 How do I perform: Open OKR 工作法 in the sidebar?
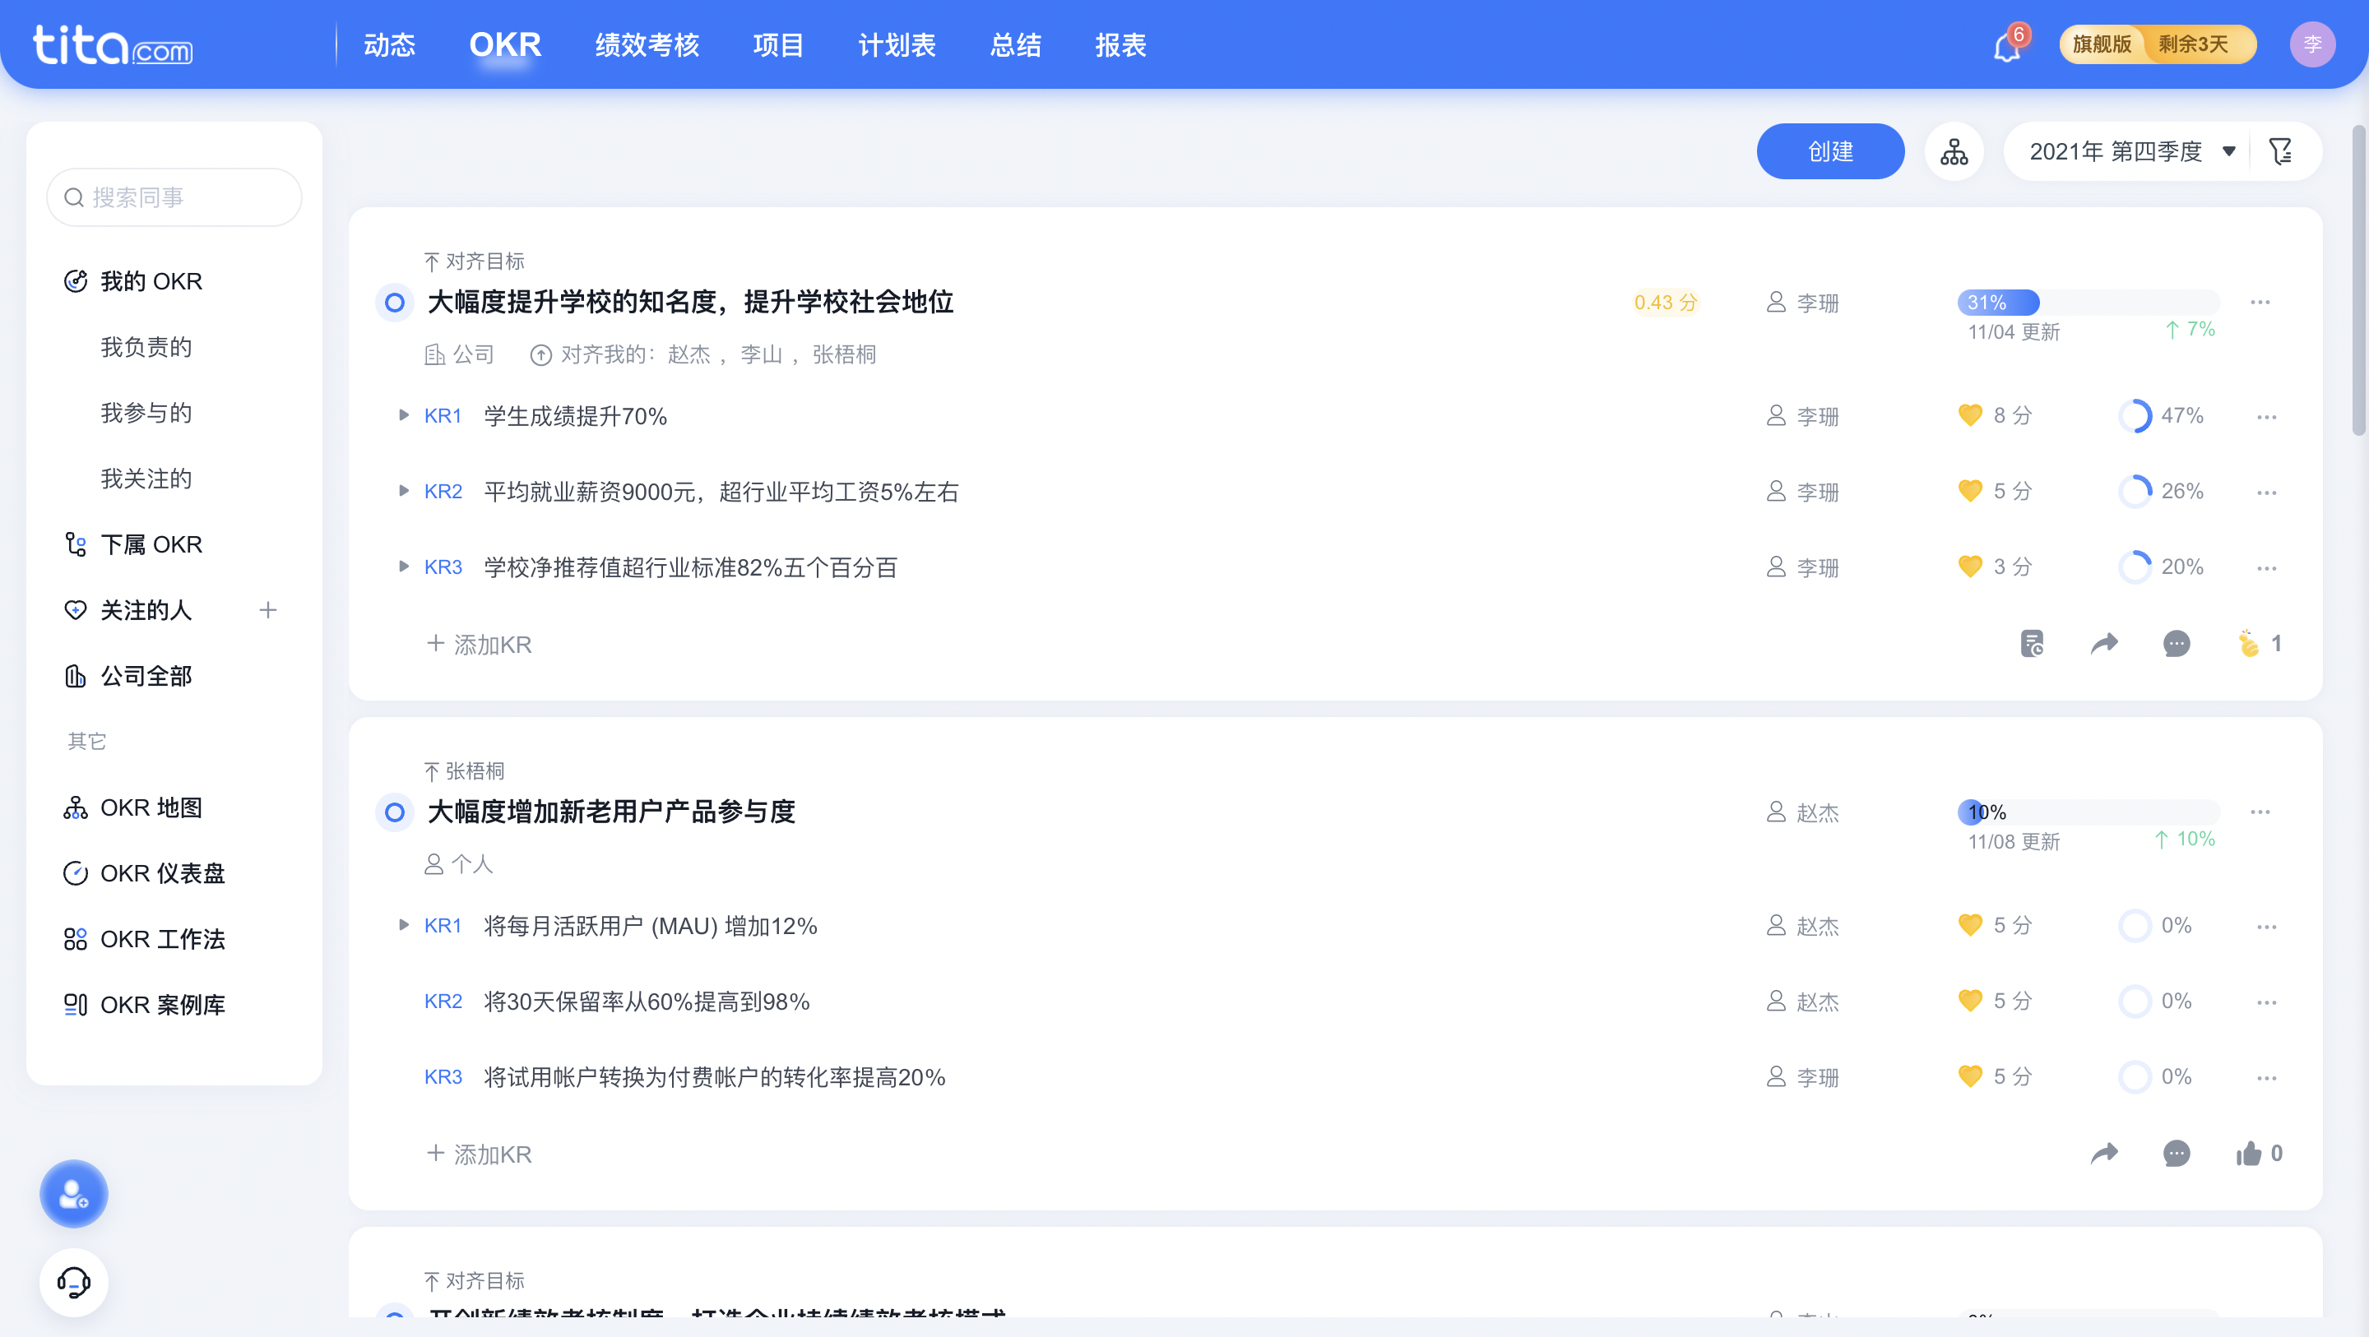145,939
